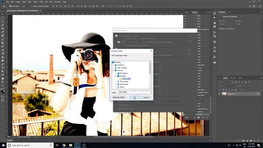Select the Rectangular Marquee tool

(2, 18)
